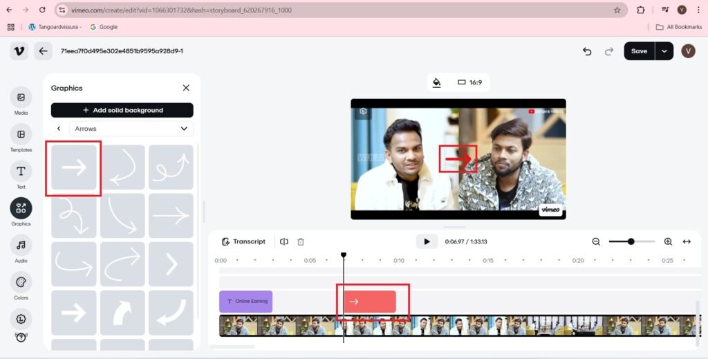Select the red arrow clip on timeline
This screenshot has height=359, width=708.
[x=369, y=302]
